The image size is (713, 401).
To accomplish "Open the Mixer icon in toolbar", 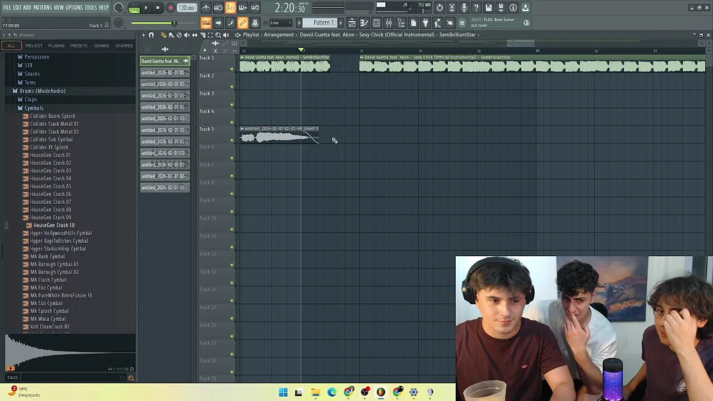I will tap(389, 23).
